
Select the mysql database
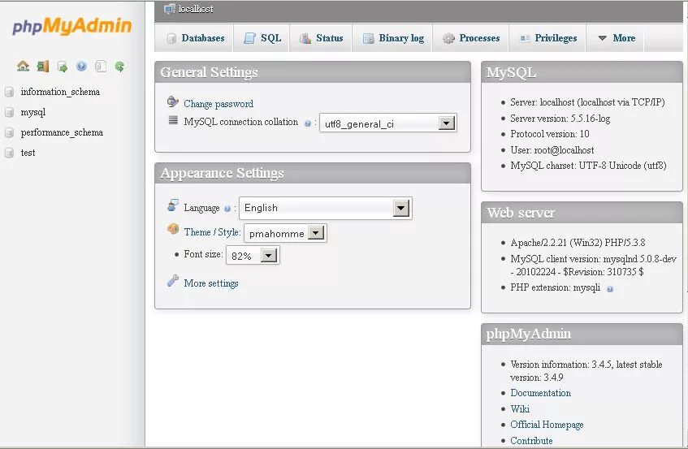[33, 112]
